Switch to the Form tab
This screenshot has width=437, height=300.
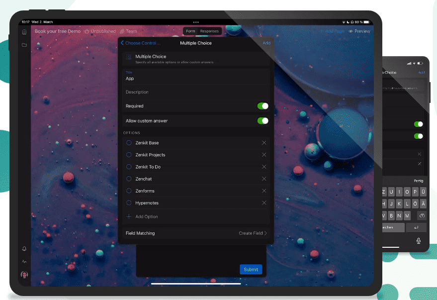[190, 31]
